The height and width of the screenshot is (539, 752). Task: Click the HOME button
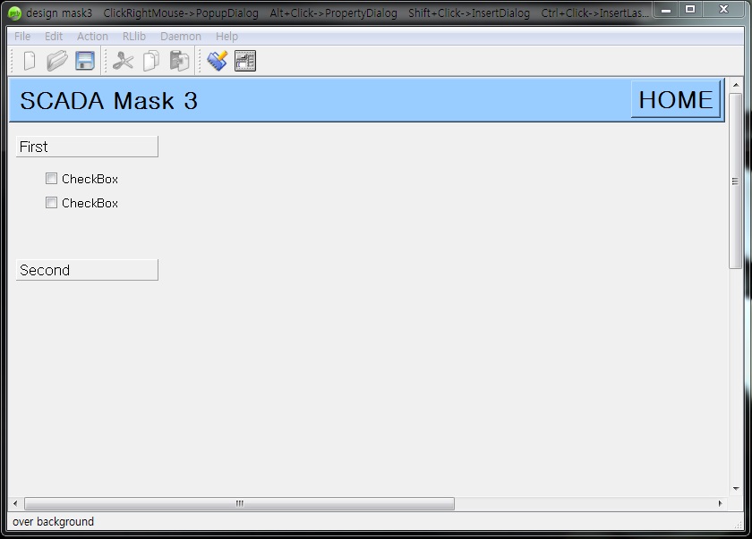675,99
